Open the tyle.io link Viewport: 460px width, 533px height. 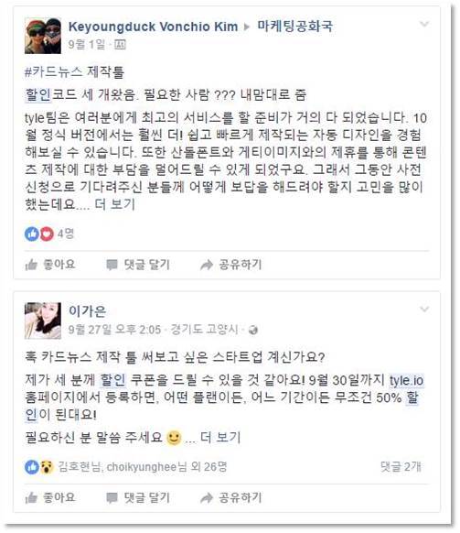pos(406,380)
